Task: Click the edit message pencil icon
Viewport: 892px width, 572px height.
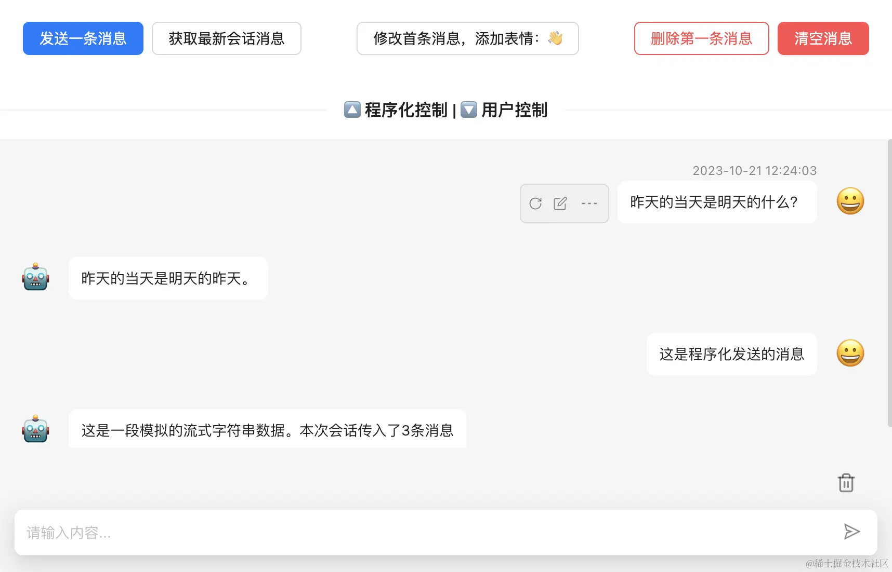Action: coord(560,203)
